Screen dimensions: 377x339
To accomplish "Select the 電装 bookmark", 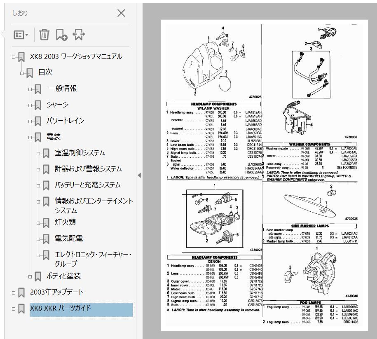I will pos(54,137).
